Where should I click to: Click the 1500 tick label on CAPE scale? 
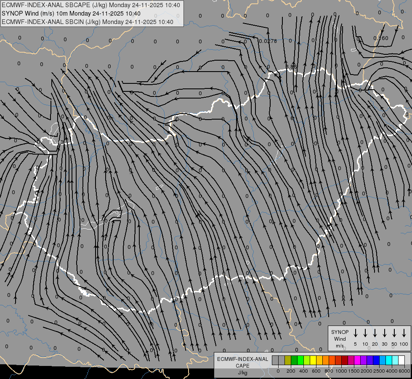click(354, 371)
